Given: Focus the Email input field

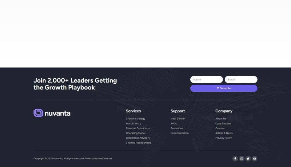Looking at the screenshot, I should tap(241, 79).
